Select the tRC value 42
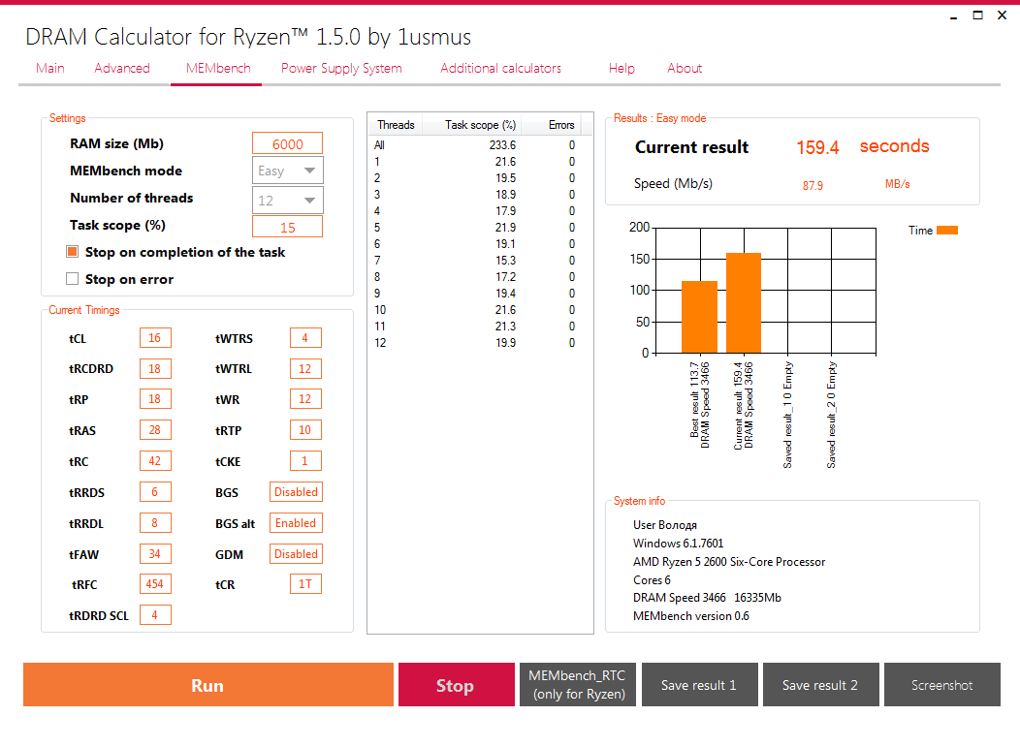Screen dimensions: 1020x747 click(155, 461)
